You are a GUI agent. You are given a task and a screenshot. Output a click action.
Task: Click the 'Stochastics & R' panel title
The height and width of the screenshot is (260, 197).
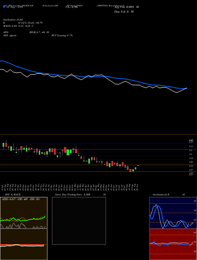[x=161, y=195]
